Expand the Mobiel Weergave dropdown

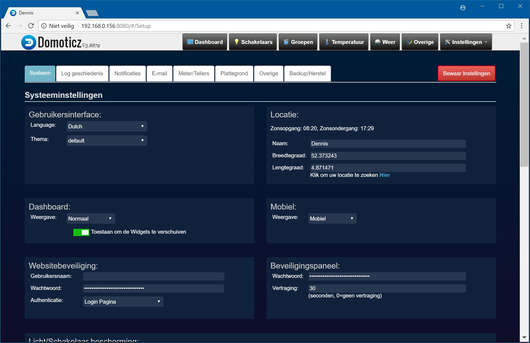332,218
